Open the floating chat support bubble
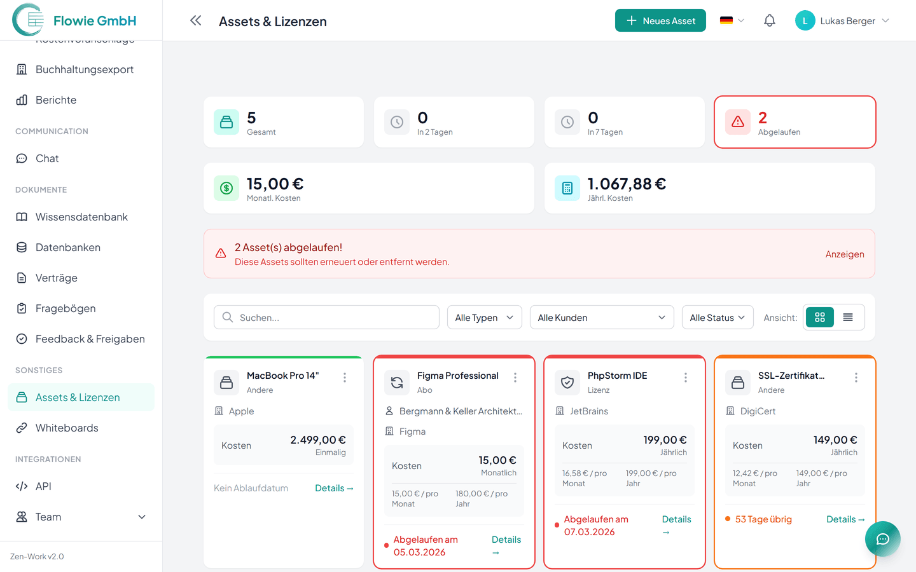 tap(882, 539)
